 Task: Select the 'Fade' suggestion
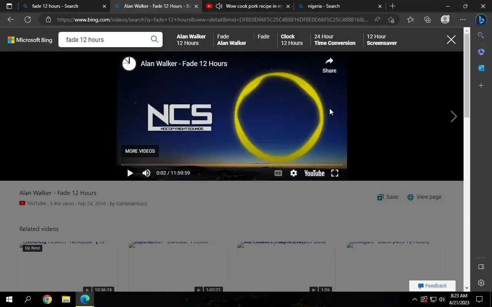tap(263, 36)
